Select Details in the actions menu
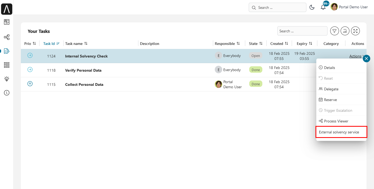This screenshot has width=374, height=189. 341,68
